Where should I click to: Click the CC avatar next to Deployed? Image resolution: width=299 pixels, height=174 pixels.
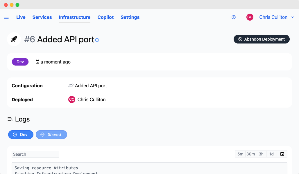(72, 99)
